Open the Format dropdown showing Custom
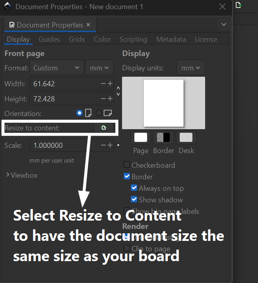The image size is (258, 283). (56, 68)
